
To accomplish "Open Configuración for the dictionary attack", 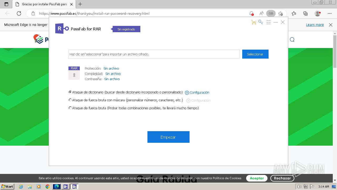I will click(197, 93).
